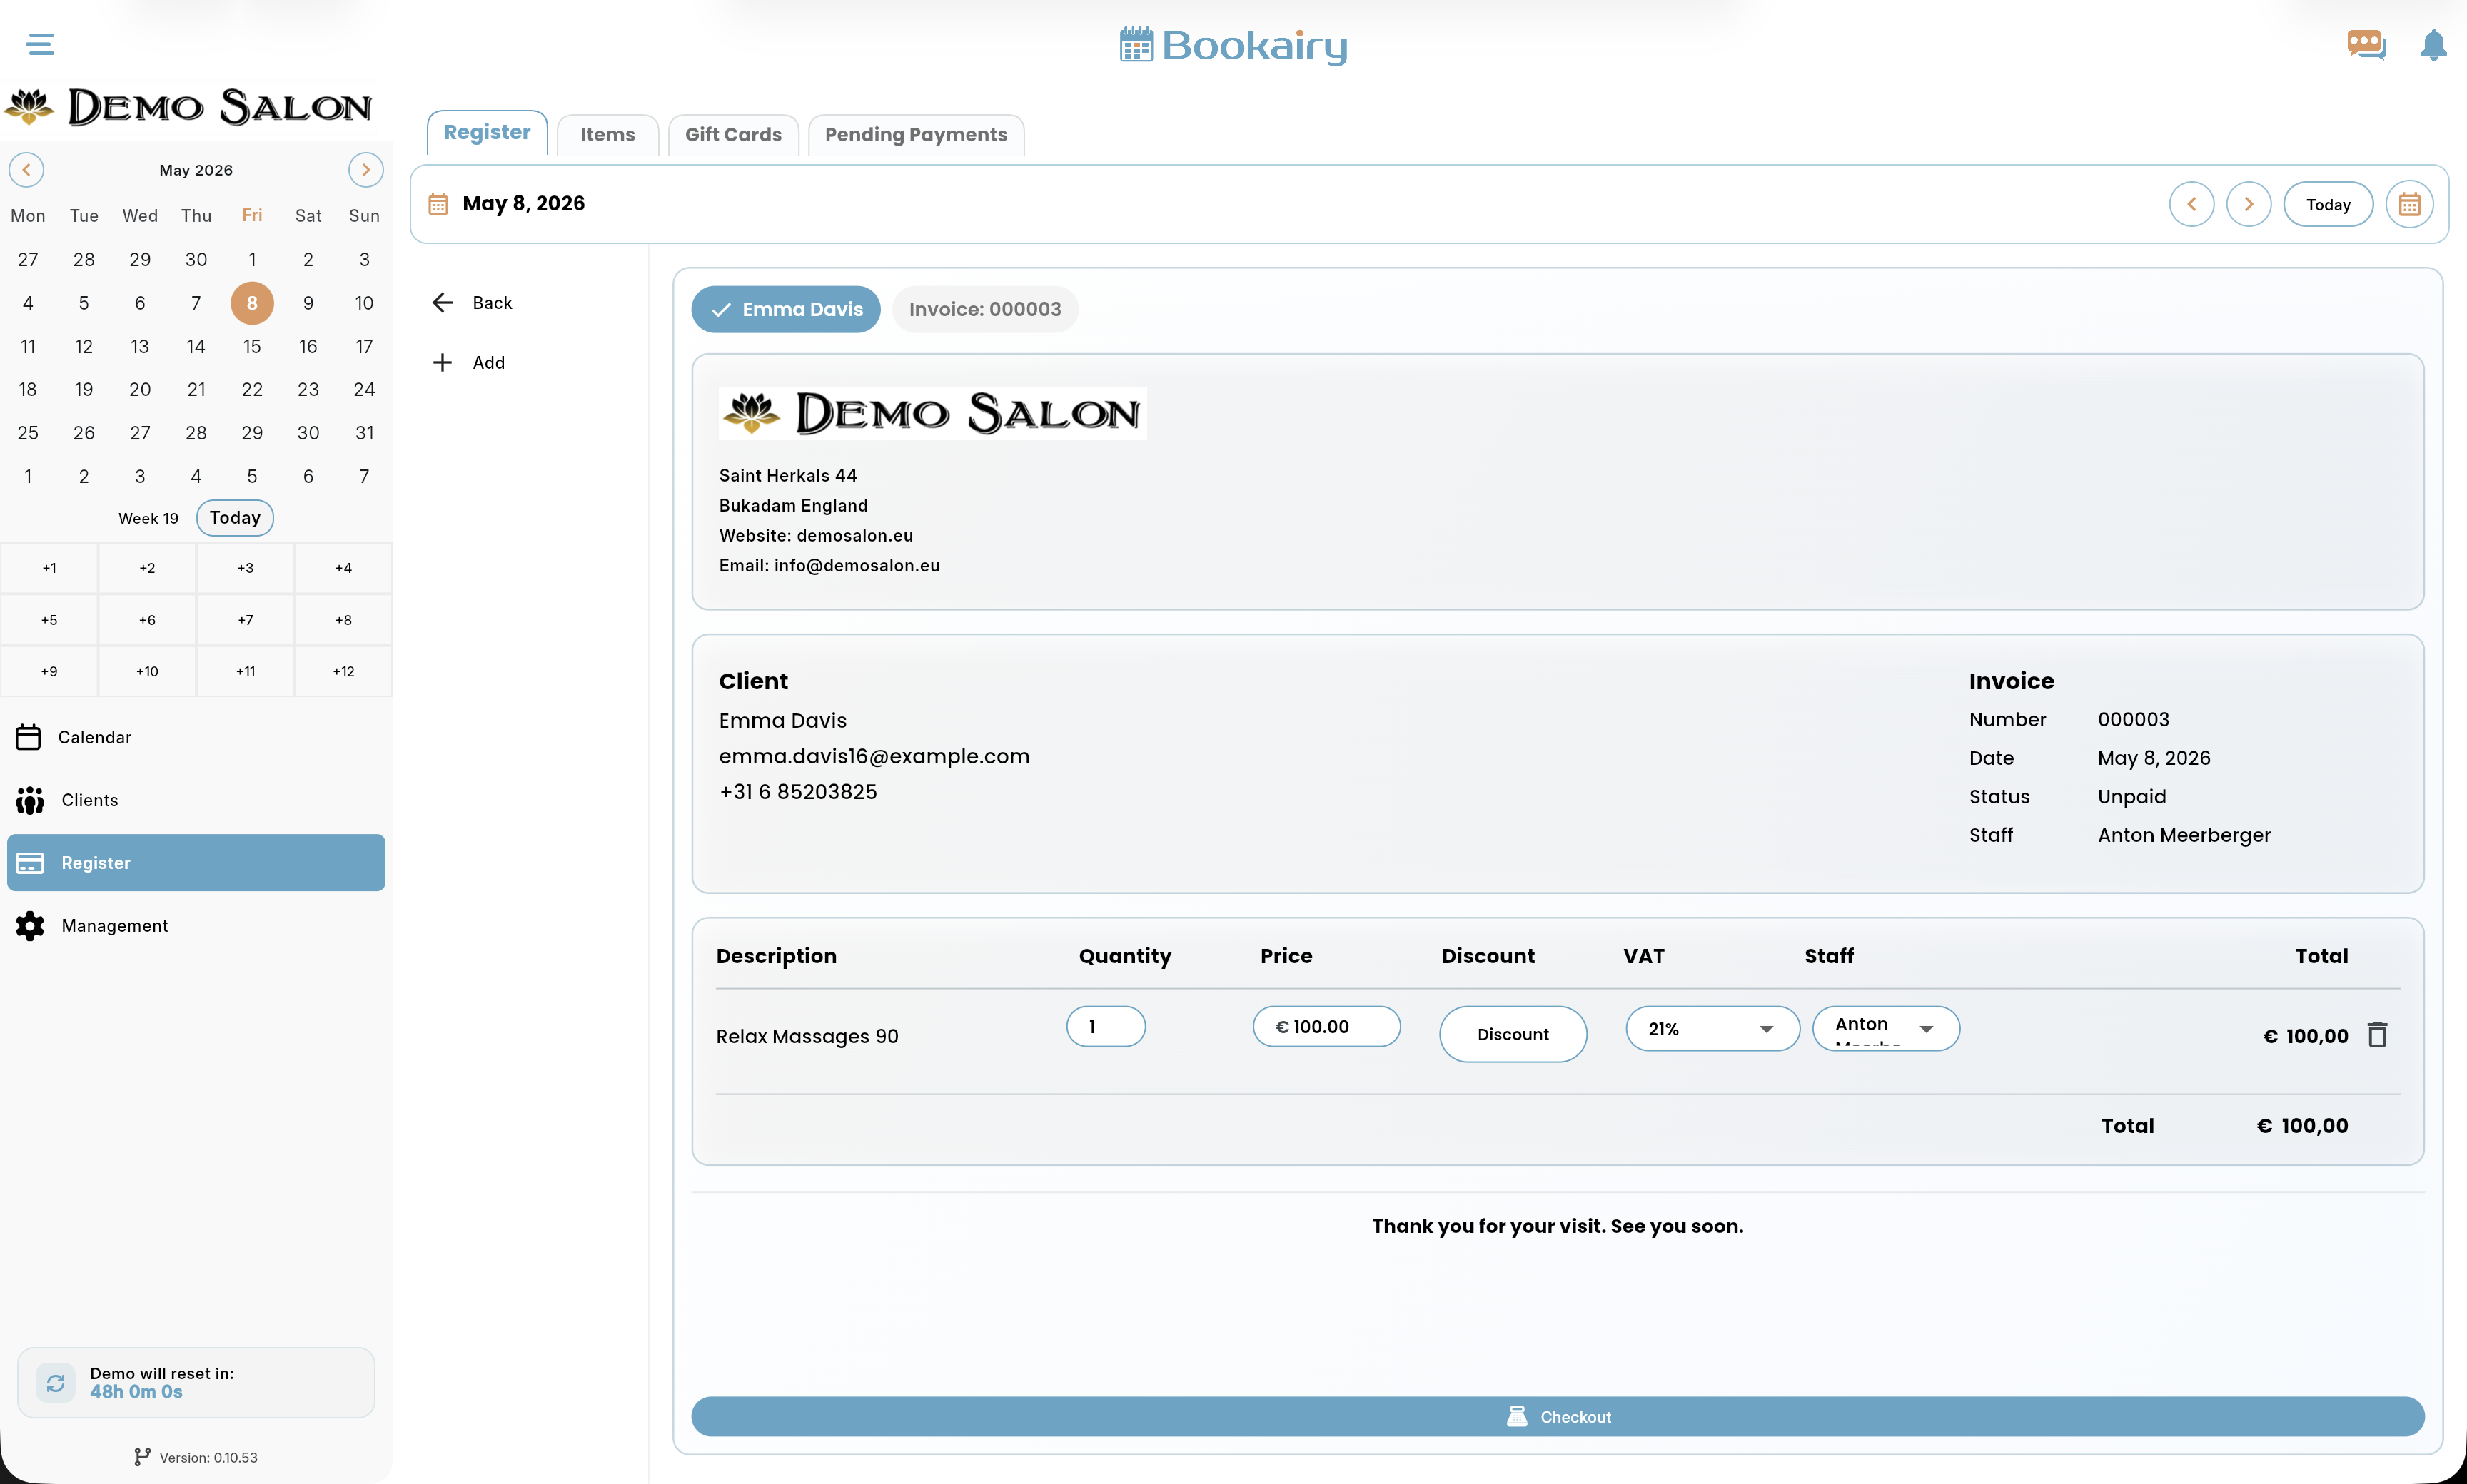Open the 21% VAT dropdown
This screenshot has width=2467, height=1484.
click(1712, 1028)
